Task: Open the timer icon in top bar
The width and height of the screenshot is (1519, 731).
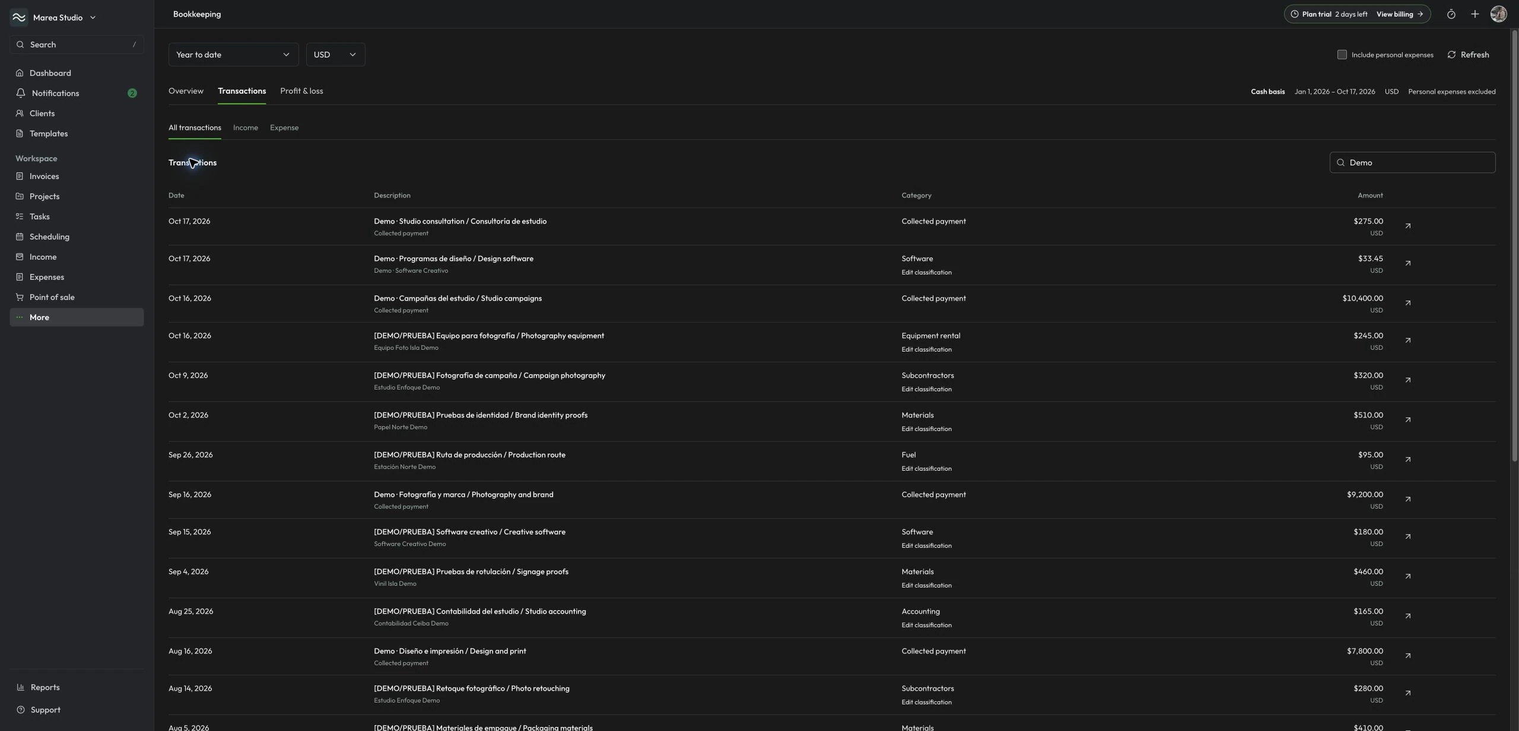Action: click(1451, 14)
